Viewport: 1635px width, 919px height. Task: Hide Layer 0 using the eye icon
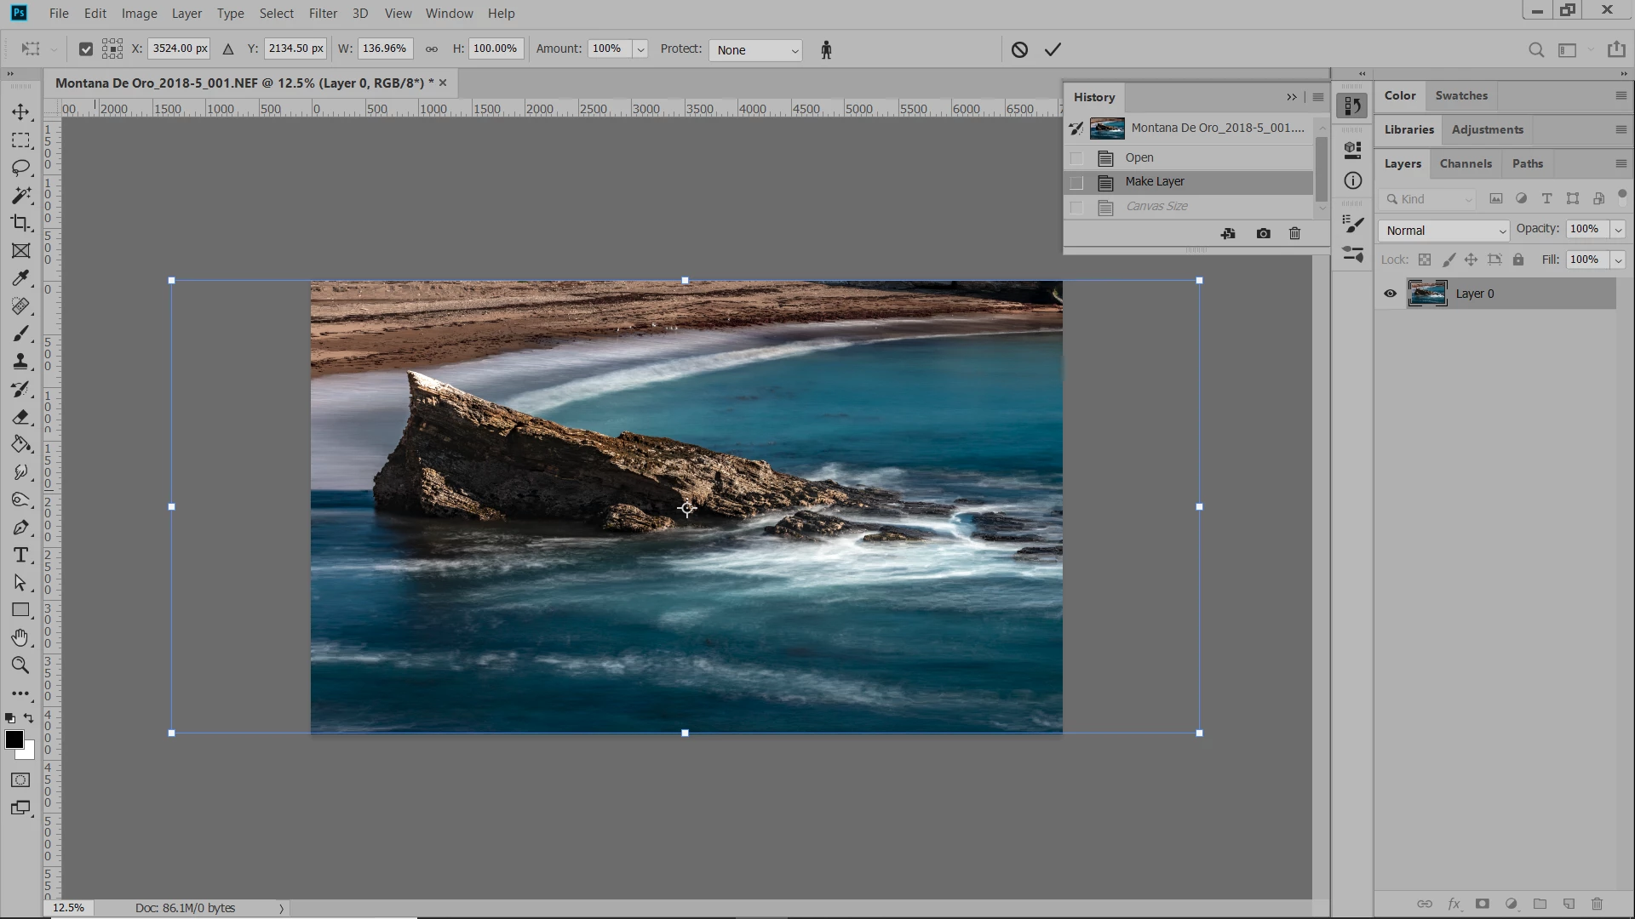coord(1390,294)
